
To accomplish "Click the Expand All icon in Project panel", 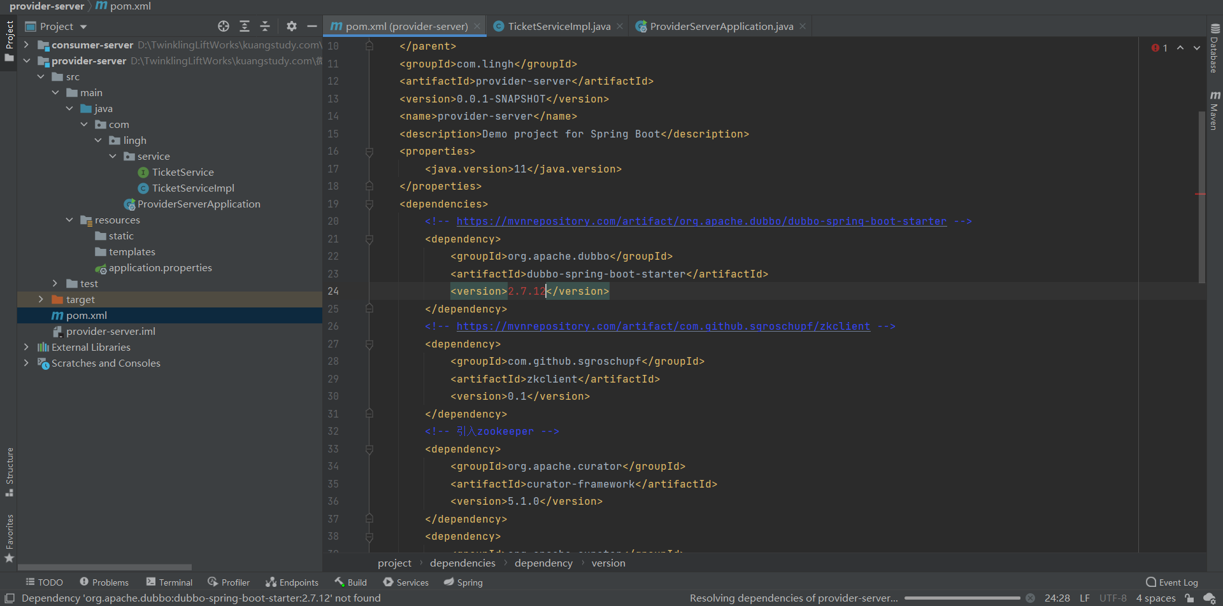I will coord(245,26).
